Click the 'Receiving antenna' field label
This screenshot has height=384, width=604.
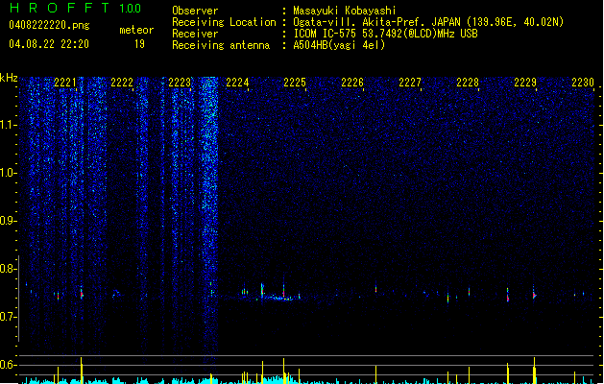click(x=221, y=45)
